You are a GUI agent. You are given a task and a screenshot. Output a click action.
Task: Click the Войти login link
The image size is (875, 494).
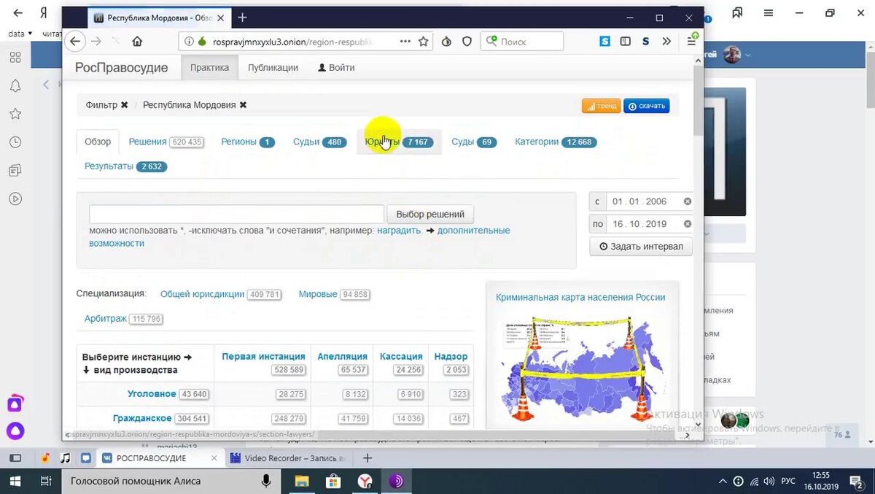(x=336, y=68)
